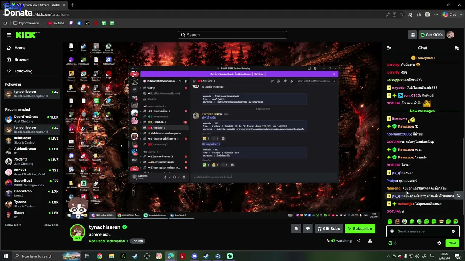Click tynachiseren's LIVE profile avatar

[77, 232]
